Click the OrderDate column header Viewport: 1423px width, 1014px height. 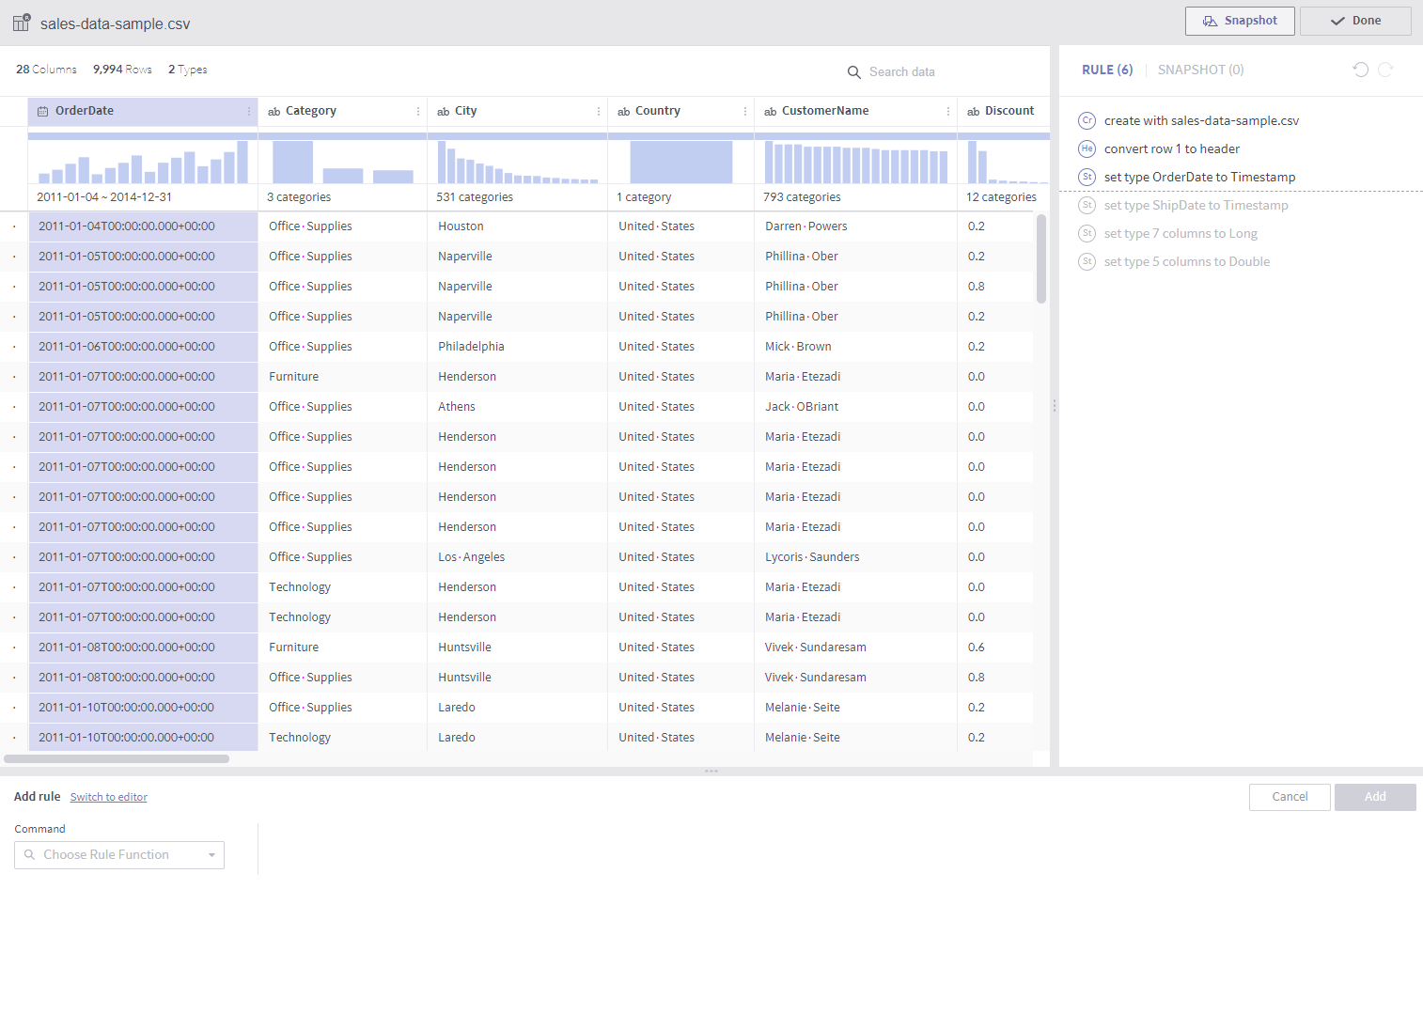(143, 111)
